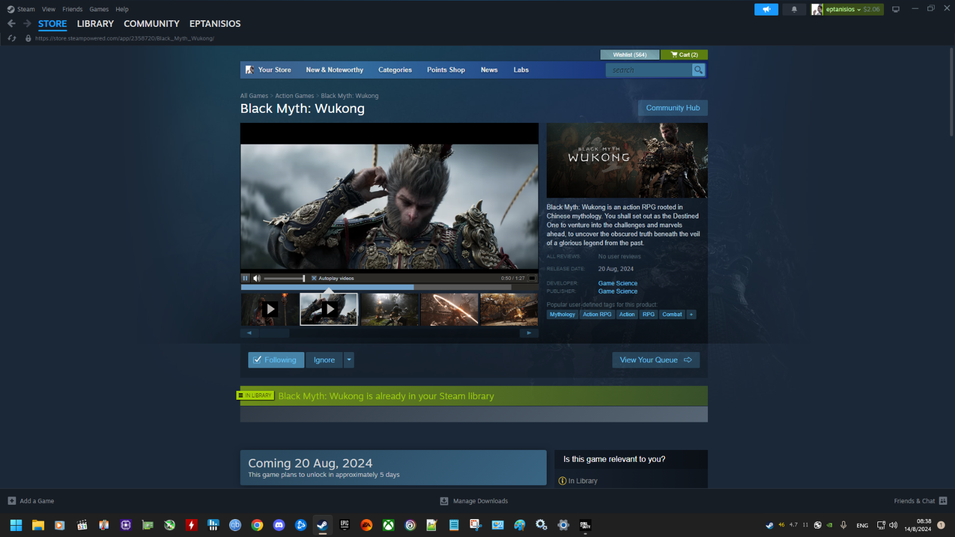
Task: Open the Points Shop
Action: click(446, 70)
